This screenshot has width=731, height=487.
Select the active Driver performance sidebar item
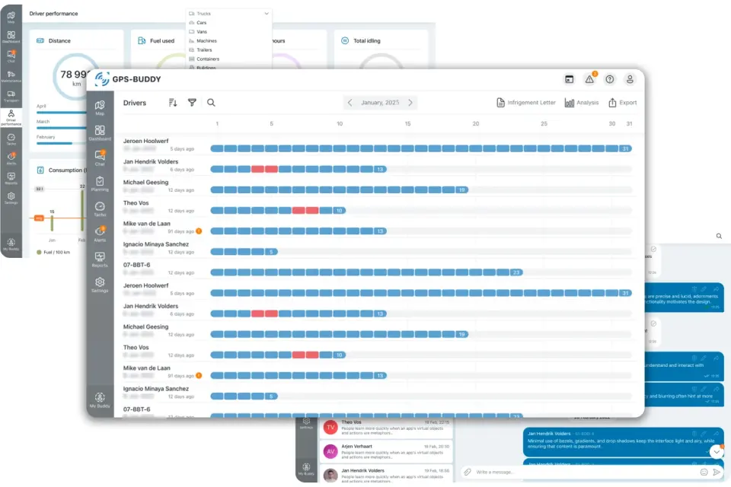(x=11, y=117)
